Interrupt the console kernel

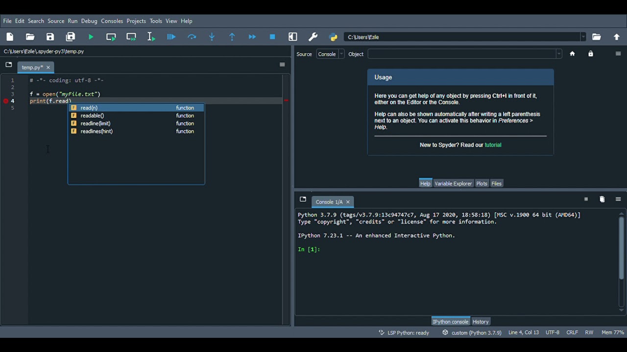(586, 199)
